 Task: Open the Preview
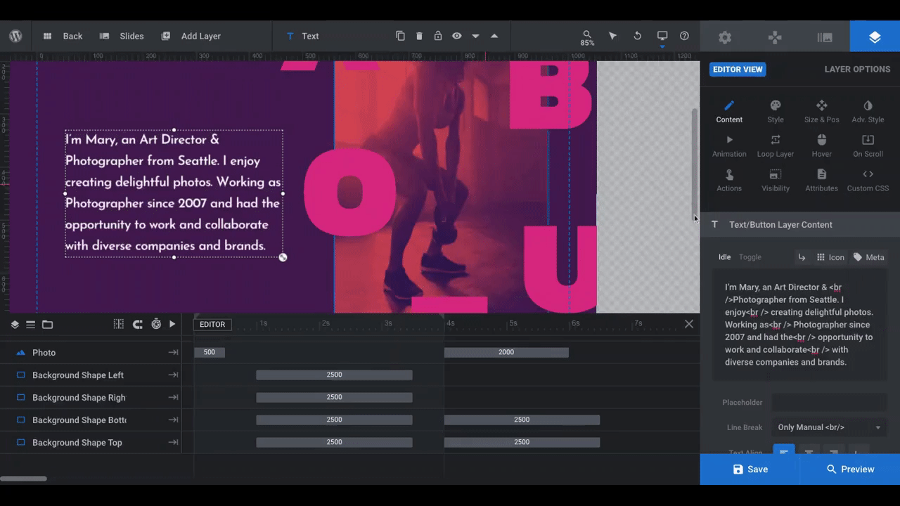(x=850, y=469)
